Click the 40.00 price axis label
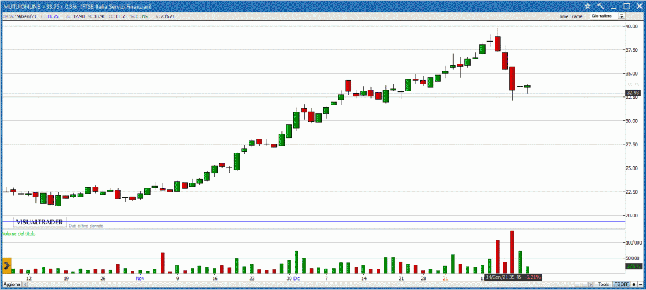The image size is (646, 290). pyautogui.click(x=632, y=26)
